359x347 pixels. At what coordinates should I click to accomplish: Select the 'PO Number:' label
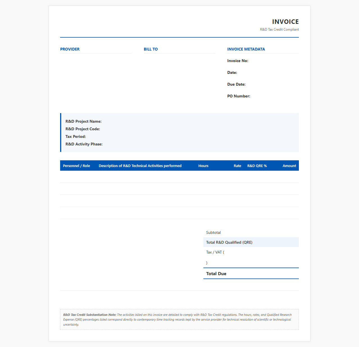[x=239, y=96]
